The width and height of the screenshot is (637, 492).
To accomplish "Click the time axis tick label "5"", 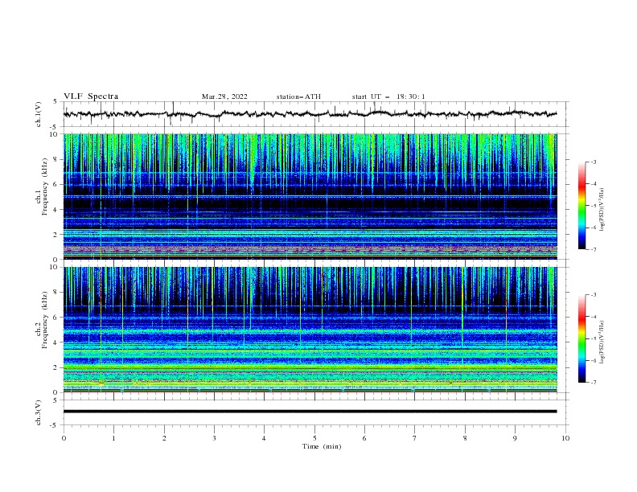I will point(314,438).
